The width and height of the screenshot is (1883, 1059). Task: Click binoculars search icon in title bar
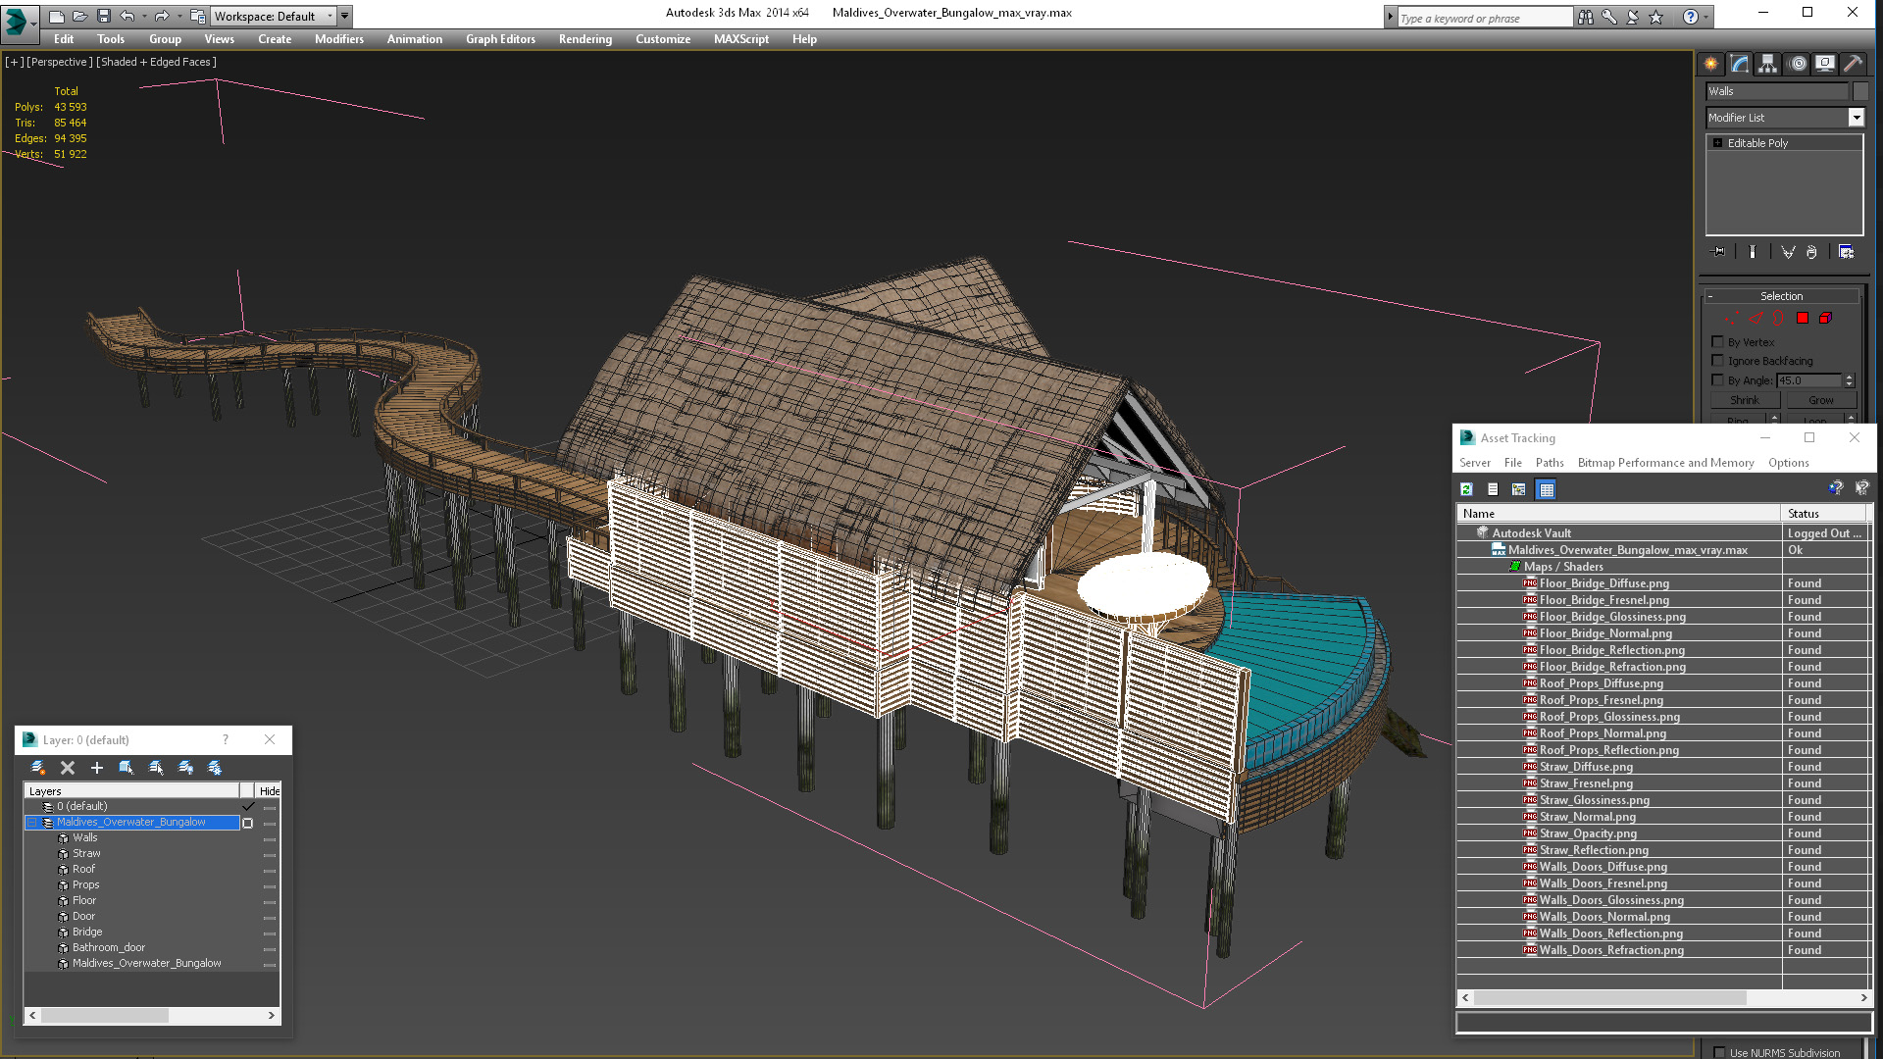1586,17
